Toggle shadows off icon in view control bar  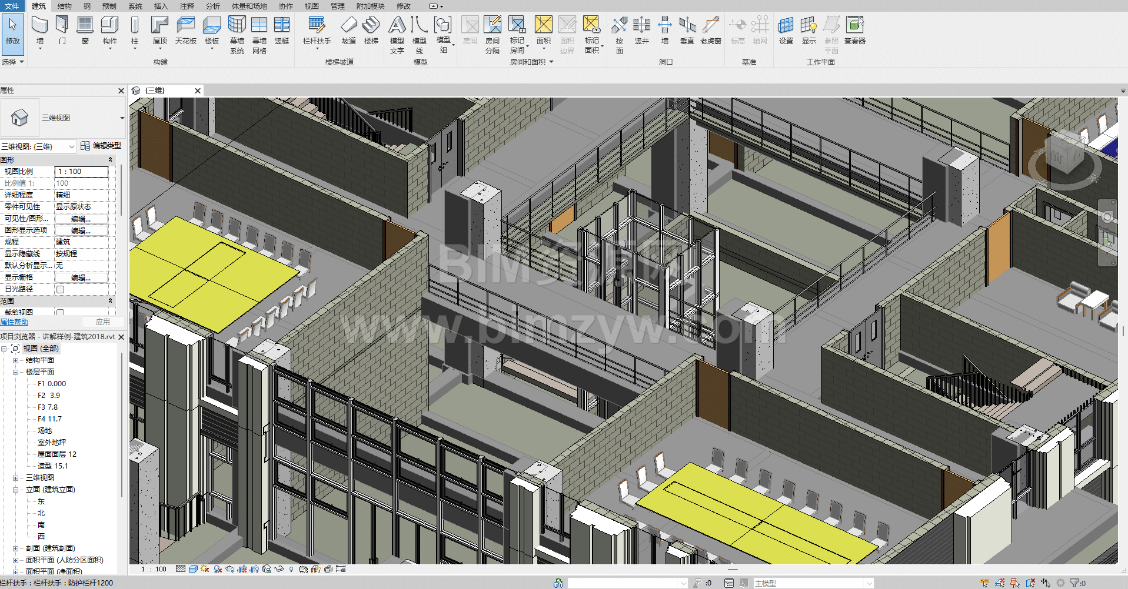[218, 569]
